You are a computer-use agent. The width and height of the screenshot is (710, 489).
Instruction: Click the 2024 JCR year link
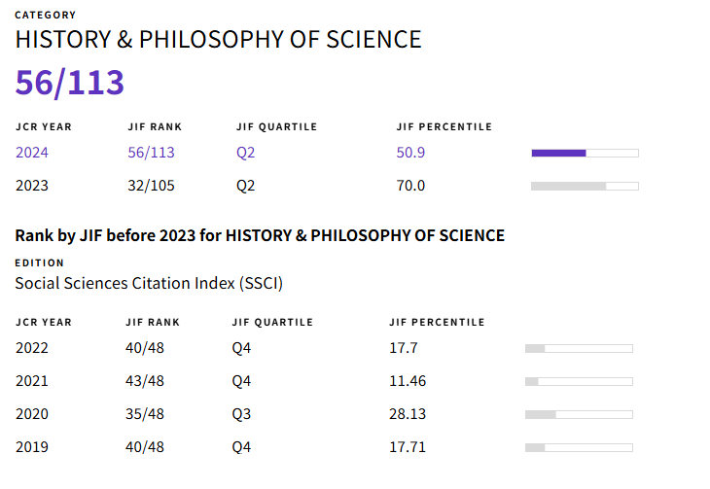point(32,153)
